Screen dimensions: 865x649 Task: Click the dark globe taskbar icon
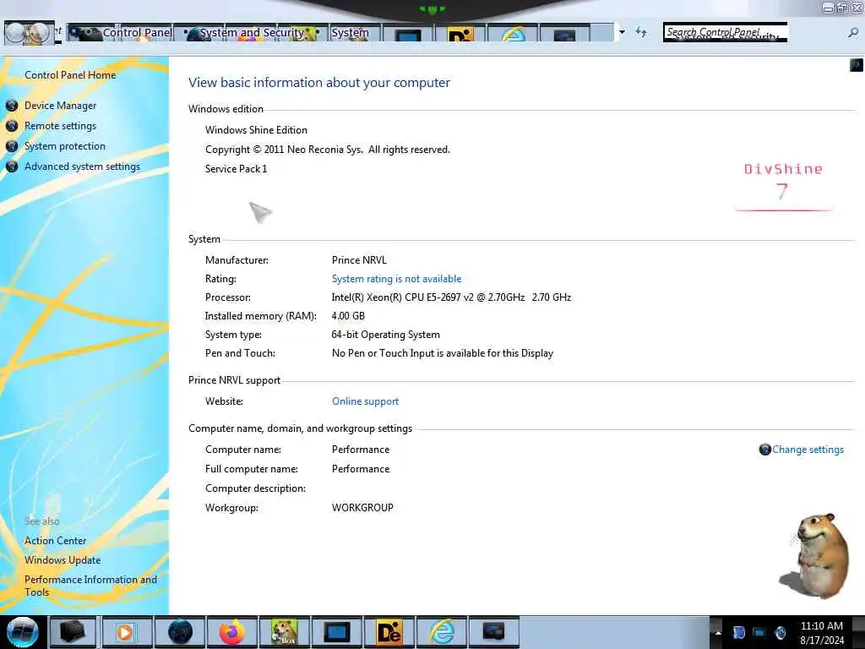point(180,632)
